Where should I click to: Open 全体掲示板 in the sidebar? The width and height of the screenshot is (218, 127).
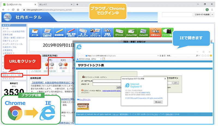pyautogui.click(x=8, y=34)
